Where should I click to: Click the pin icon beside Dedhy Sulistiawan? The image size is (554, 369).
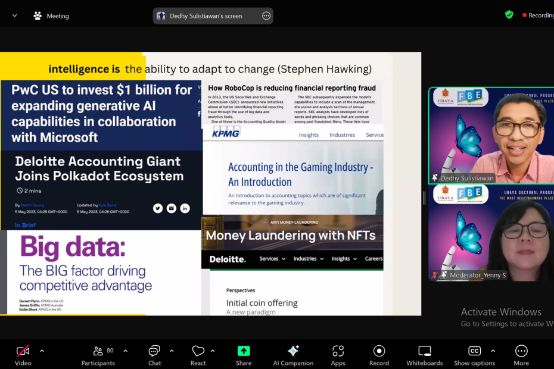point(435,177)
